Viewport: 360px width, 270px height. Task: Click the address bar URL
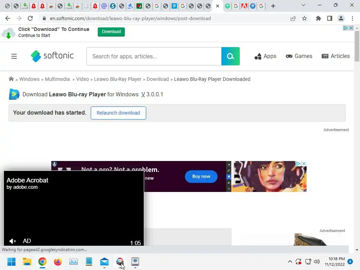[x=130, y=18]
